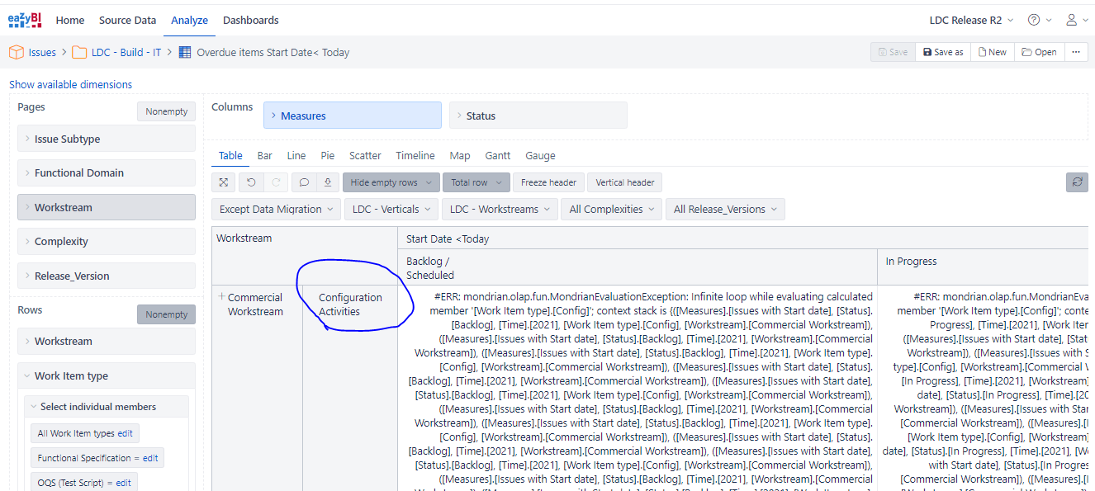
Task: Open LDC - Verticals filter dropdown
Action: pos(391,210)
